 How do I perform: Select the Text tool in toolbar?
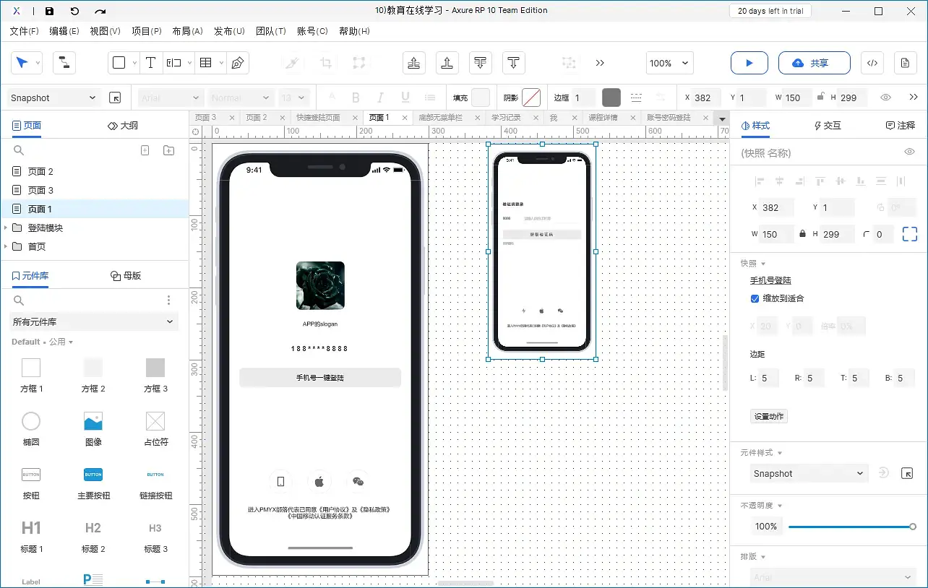150,63
